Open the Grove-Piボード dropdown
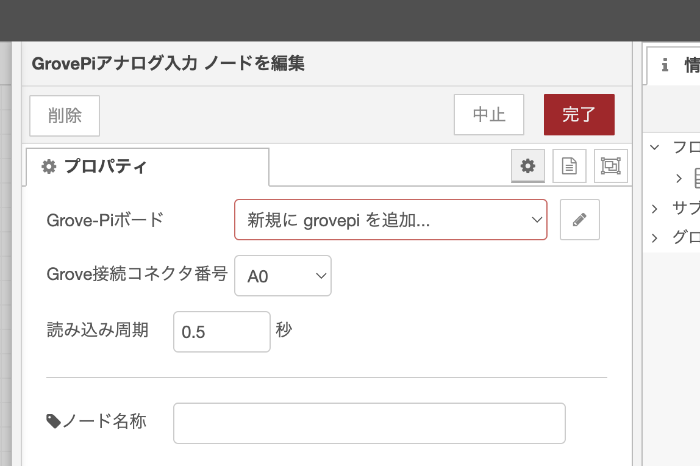Screen dimensions: 700x466 tap(390, 220)
